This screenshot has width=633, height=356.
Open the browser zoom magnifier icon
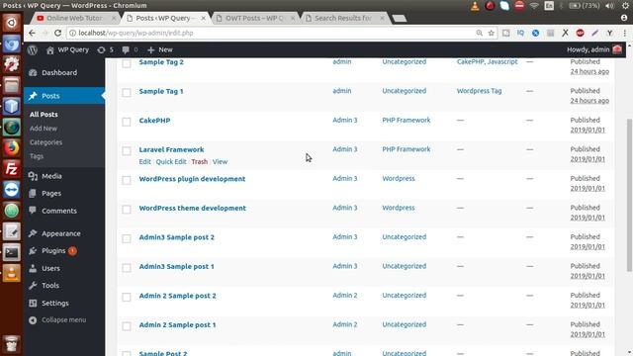pyautogui.click(x=479, y=33)
